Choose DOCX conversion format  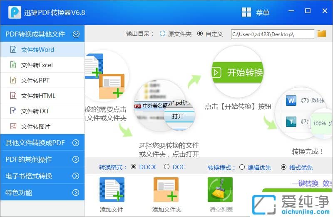133,167
